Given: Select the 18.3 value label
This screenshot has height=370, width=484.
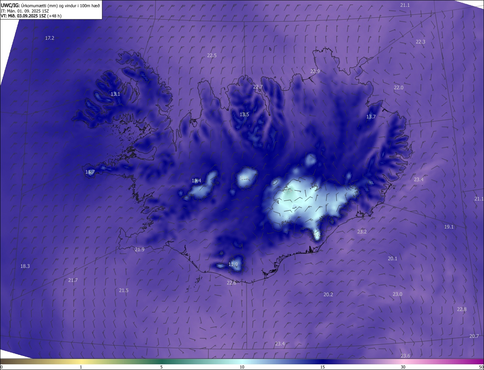Looking at the screenshot, I should pyautogui.click(x=25, y=266).
